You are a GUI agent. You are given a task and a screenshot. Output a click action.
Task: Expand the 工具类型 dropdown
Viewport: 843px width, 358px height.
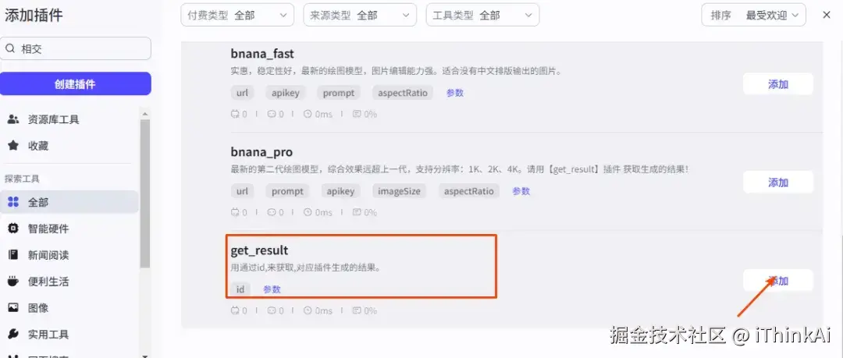coord(482,15)
